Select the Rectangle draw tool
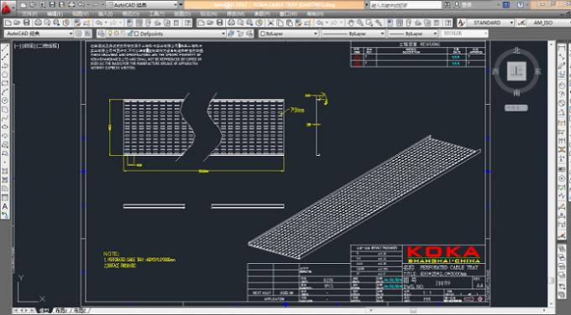The image size is (571, 315). 5,83
